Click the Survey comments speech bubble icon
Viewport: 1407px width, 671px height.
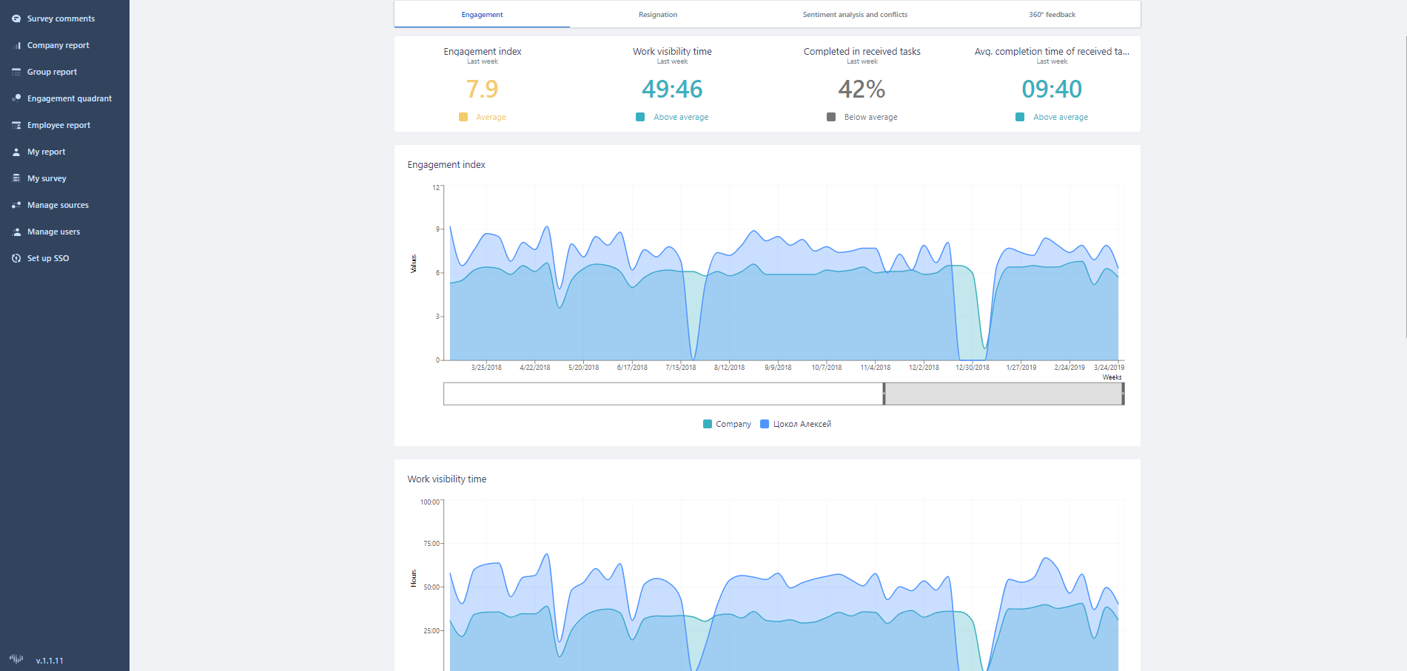(x=16, y=18)
